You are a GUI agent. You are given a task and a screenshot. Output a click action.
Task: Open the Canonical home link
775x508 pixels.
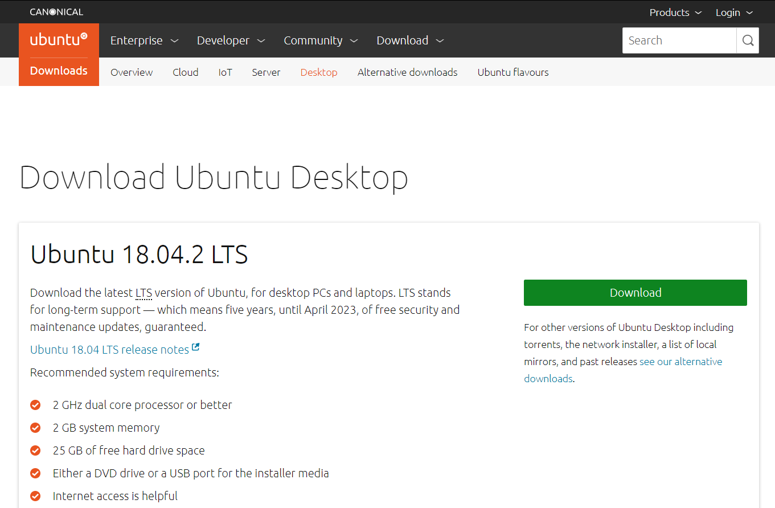[x=56, y=12]
